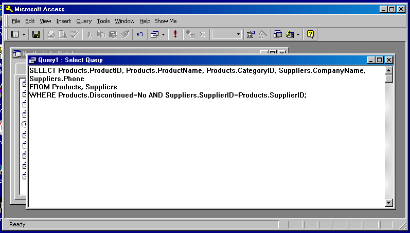Click the SQL editor vertical scroll thumb
The width and height of the screenshot is (410, 233).
(x=389, y=79)
